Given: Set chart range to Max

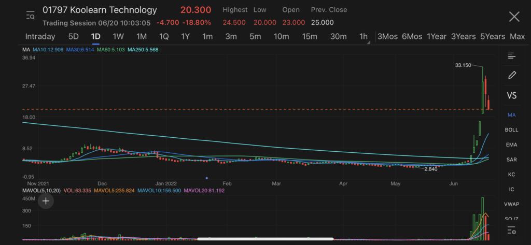Looking at the screenshot, I should [x=517, y=37].
